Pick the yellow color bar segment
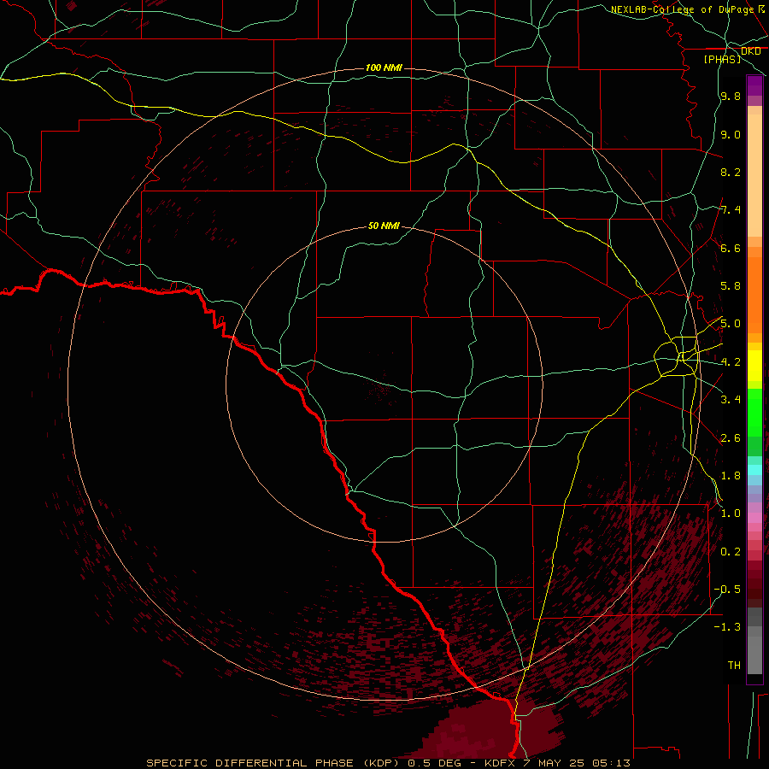Screen dimensions: 769x769 click(x=754, y=366)
